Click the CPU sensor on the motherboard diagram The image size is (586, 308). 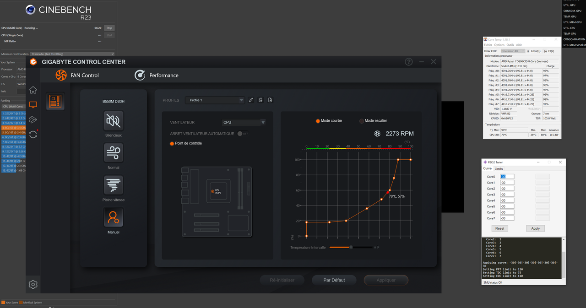212,191
